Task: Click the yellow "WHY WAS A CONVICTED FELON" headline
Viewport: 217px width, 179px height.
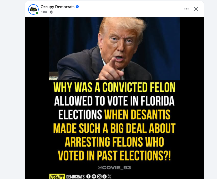Action: (x=114, y=88)
